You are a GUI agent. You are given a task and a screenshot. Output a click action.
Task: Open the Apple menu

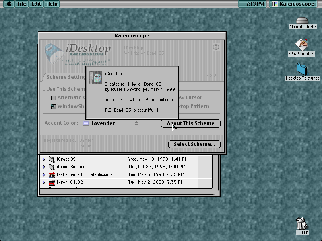click(8, 4)
